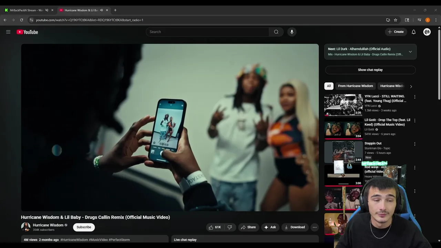
Task: Open options for Steppin Out video
Action: [415, 144]
